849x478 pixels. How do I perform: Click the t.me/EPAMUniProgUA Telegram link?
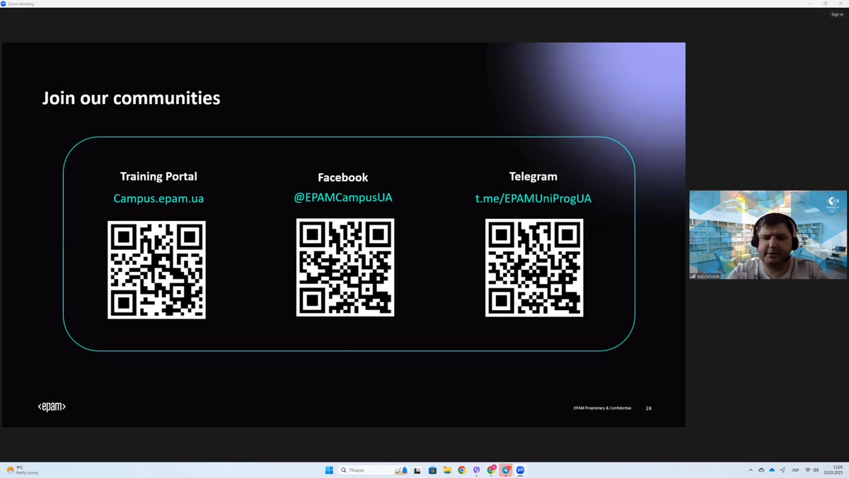coord(533,198)
